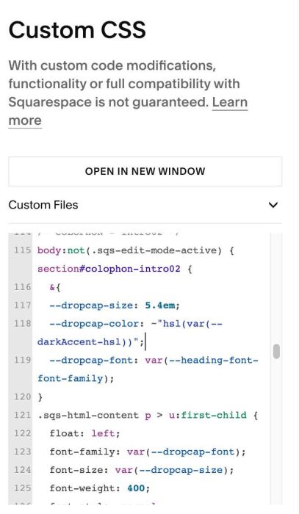The height and width of the screenshot is (514, 299).
Task: Click line number 120 in gutter
Action: (x=22, y=397)
